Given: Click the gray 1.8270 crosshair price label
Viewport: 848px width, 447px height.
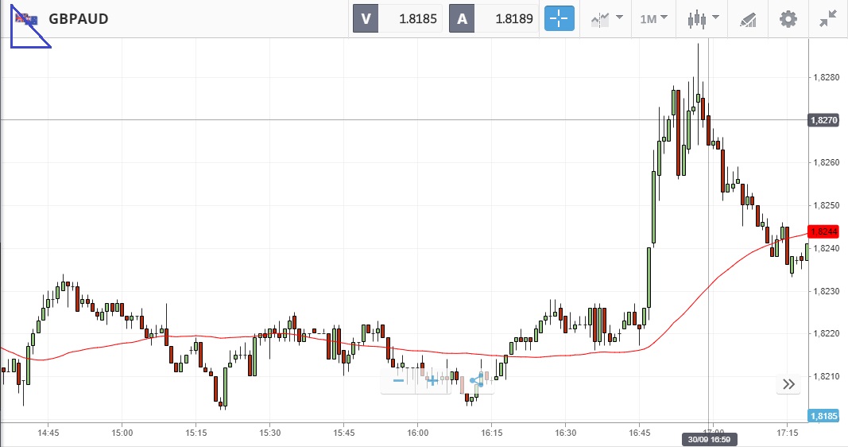Looking at the screenshot, I should pyautogui.click(x=827, y=120).
